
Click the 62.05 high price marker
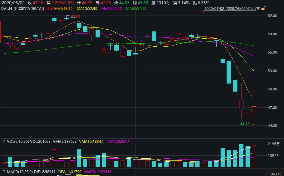pos(76,16)
